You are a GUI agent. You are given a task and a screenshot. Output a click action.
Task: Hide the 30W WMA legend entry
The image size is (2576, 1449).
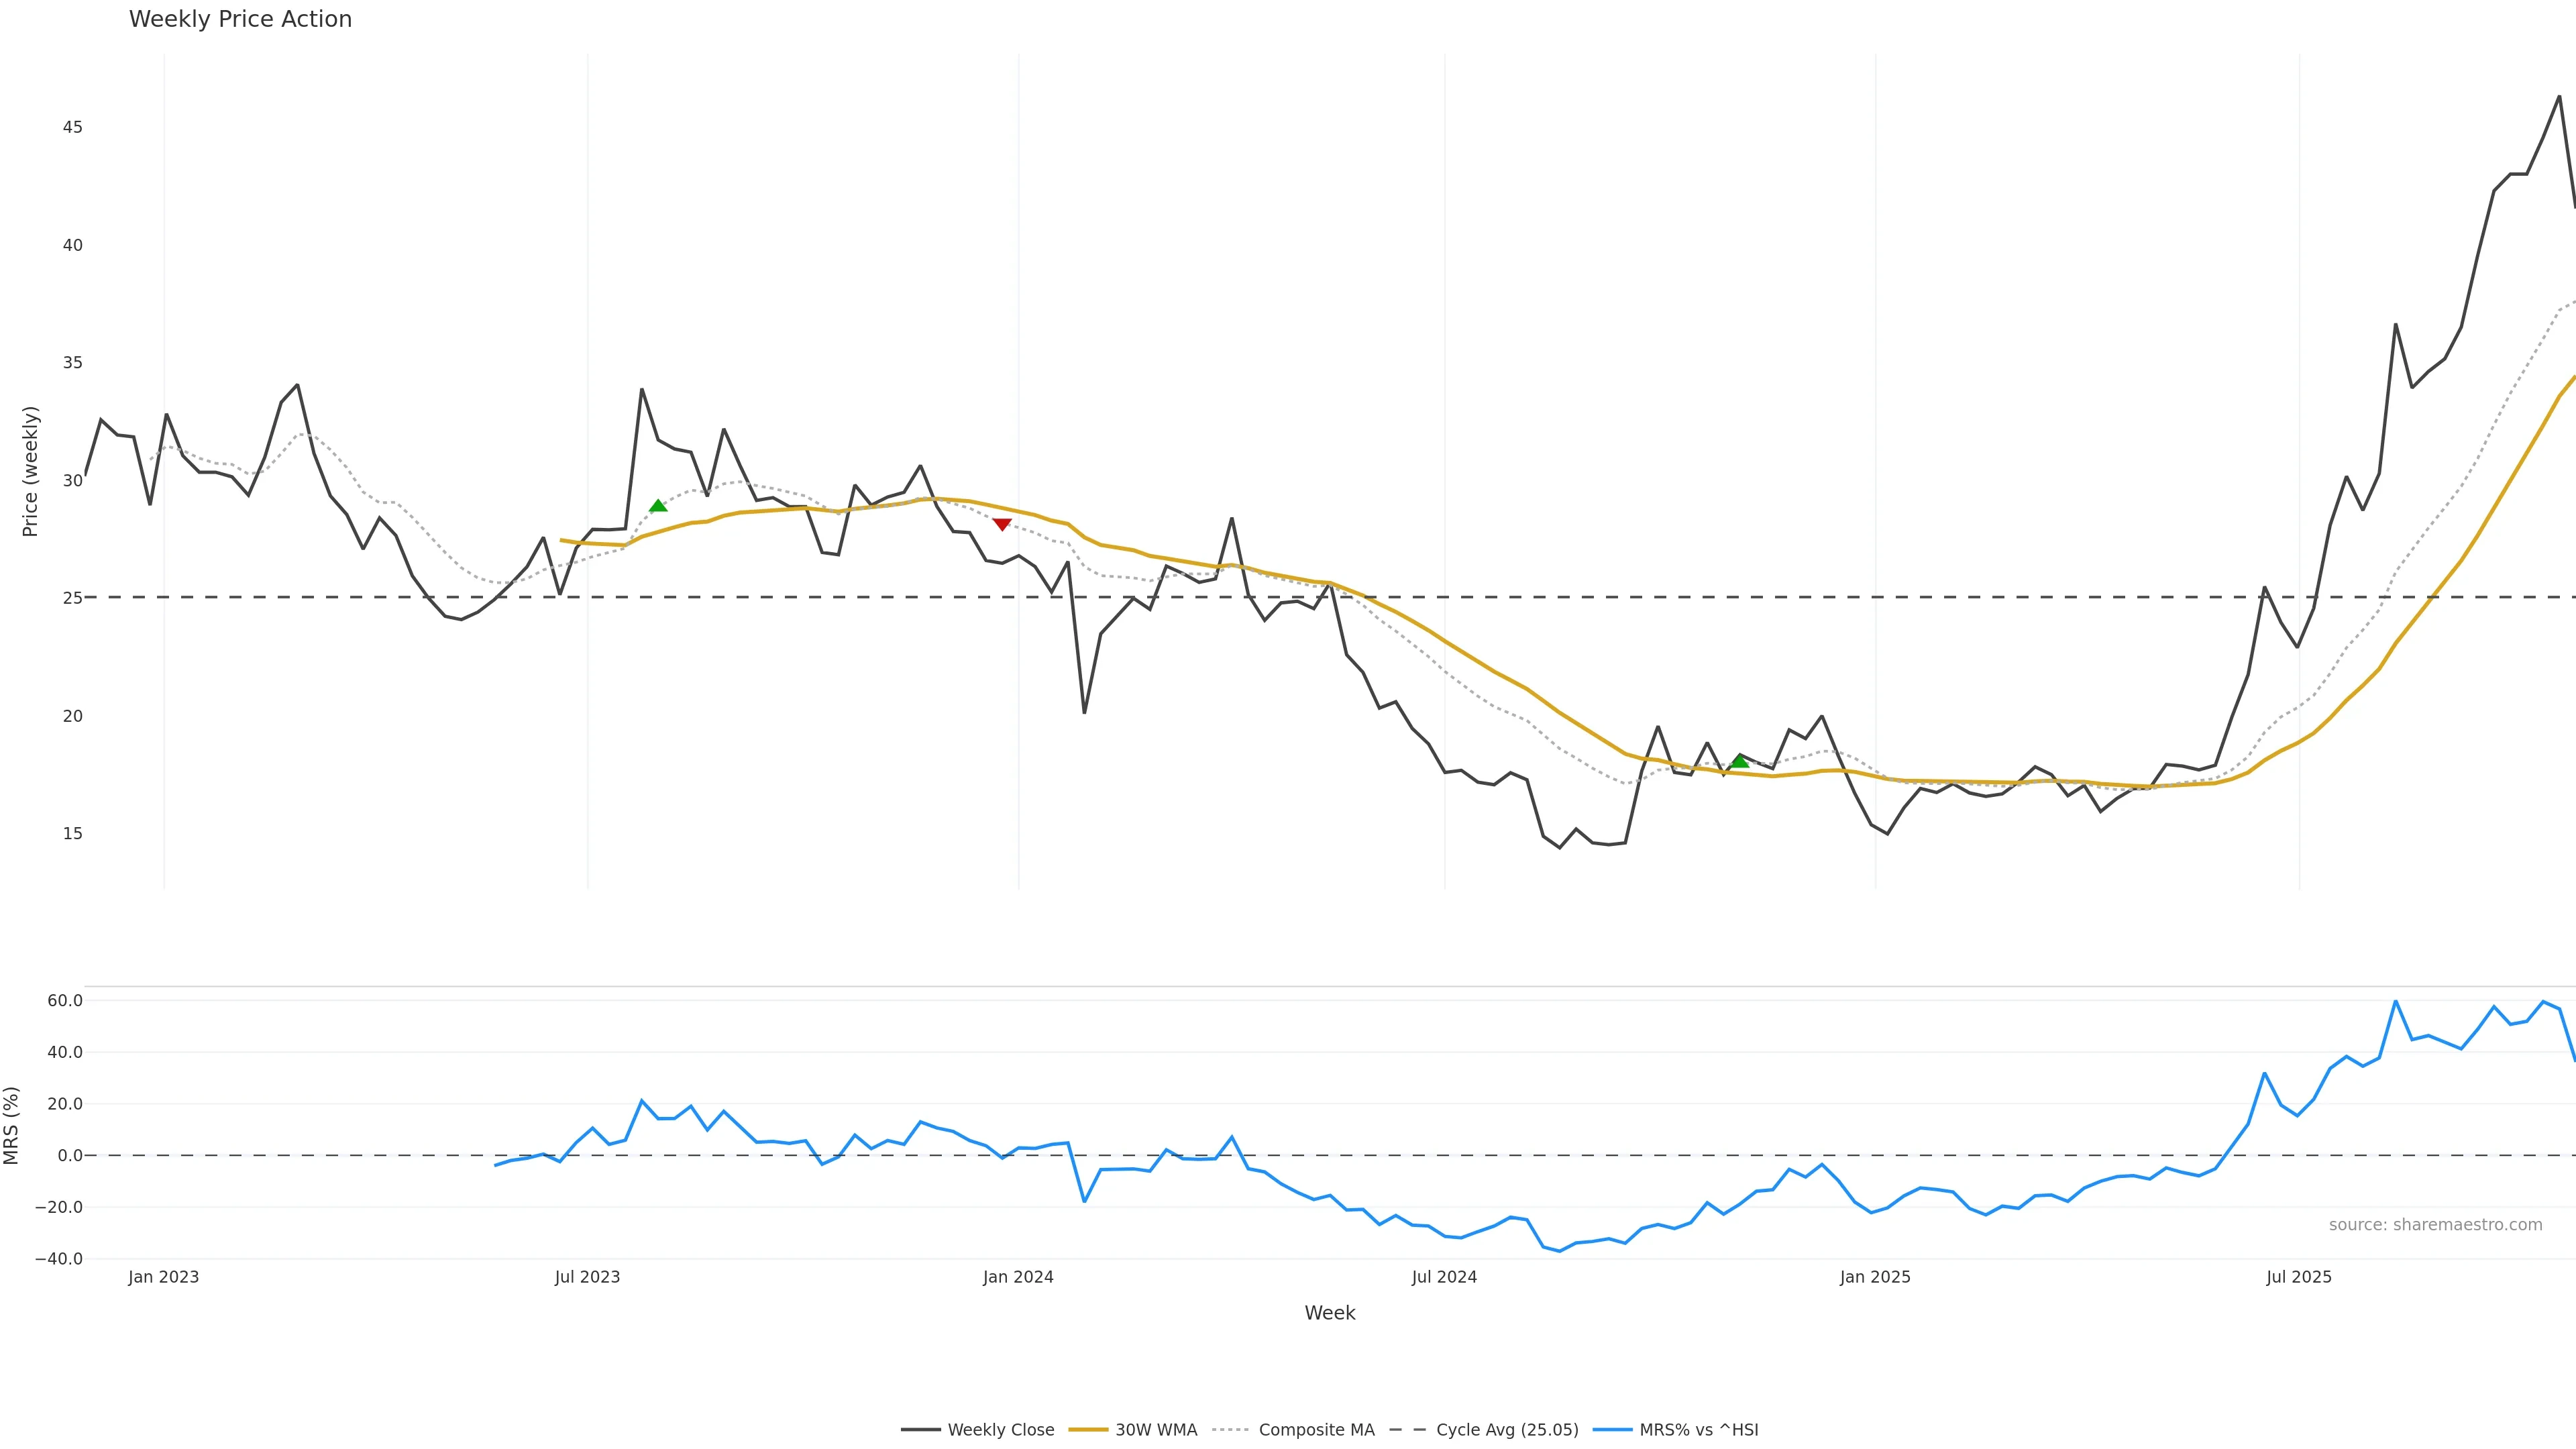pos(1156,1430)
